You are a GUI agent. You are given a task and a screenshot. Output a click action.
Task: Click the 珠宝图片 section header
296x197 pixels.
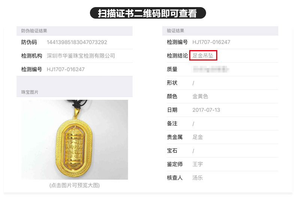click(30, 92)
